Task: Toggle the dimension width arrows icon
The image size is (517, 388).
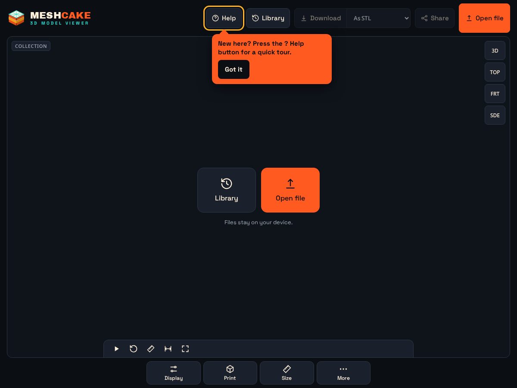Action: click(168, 349)
